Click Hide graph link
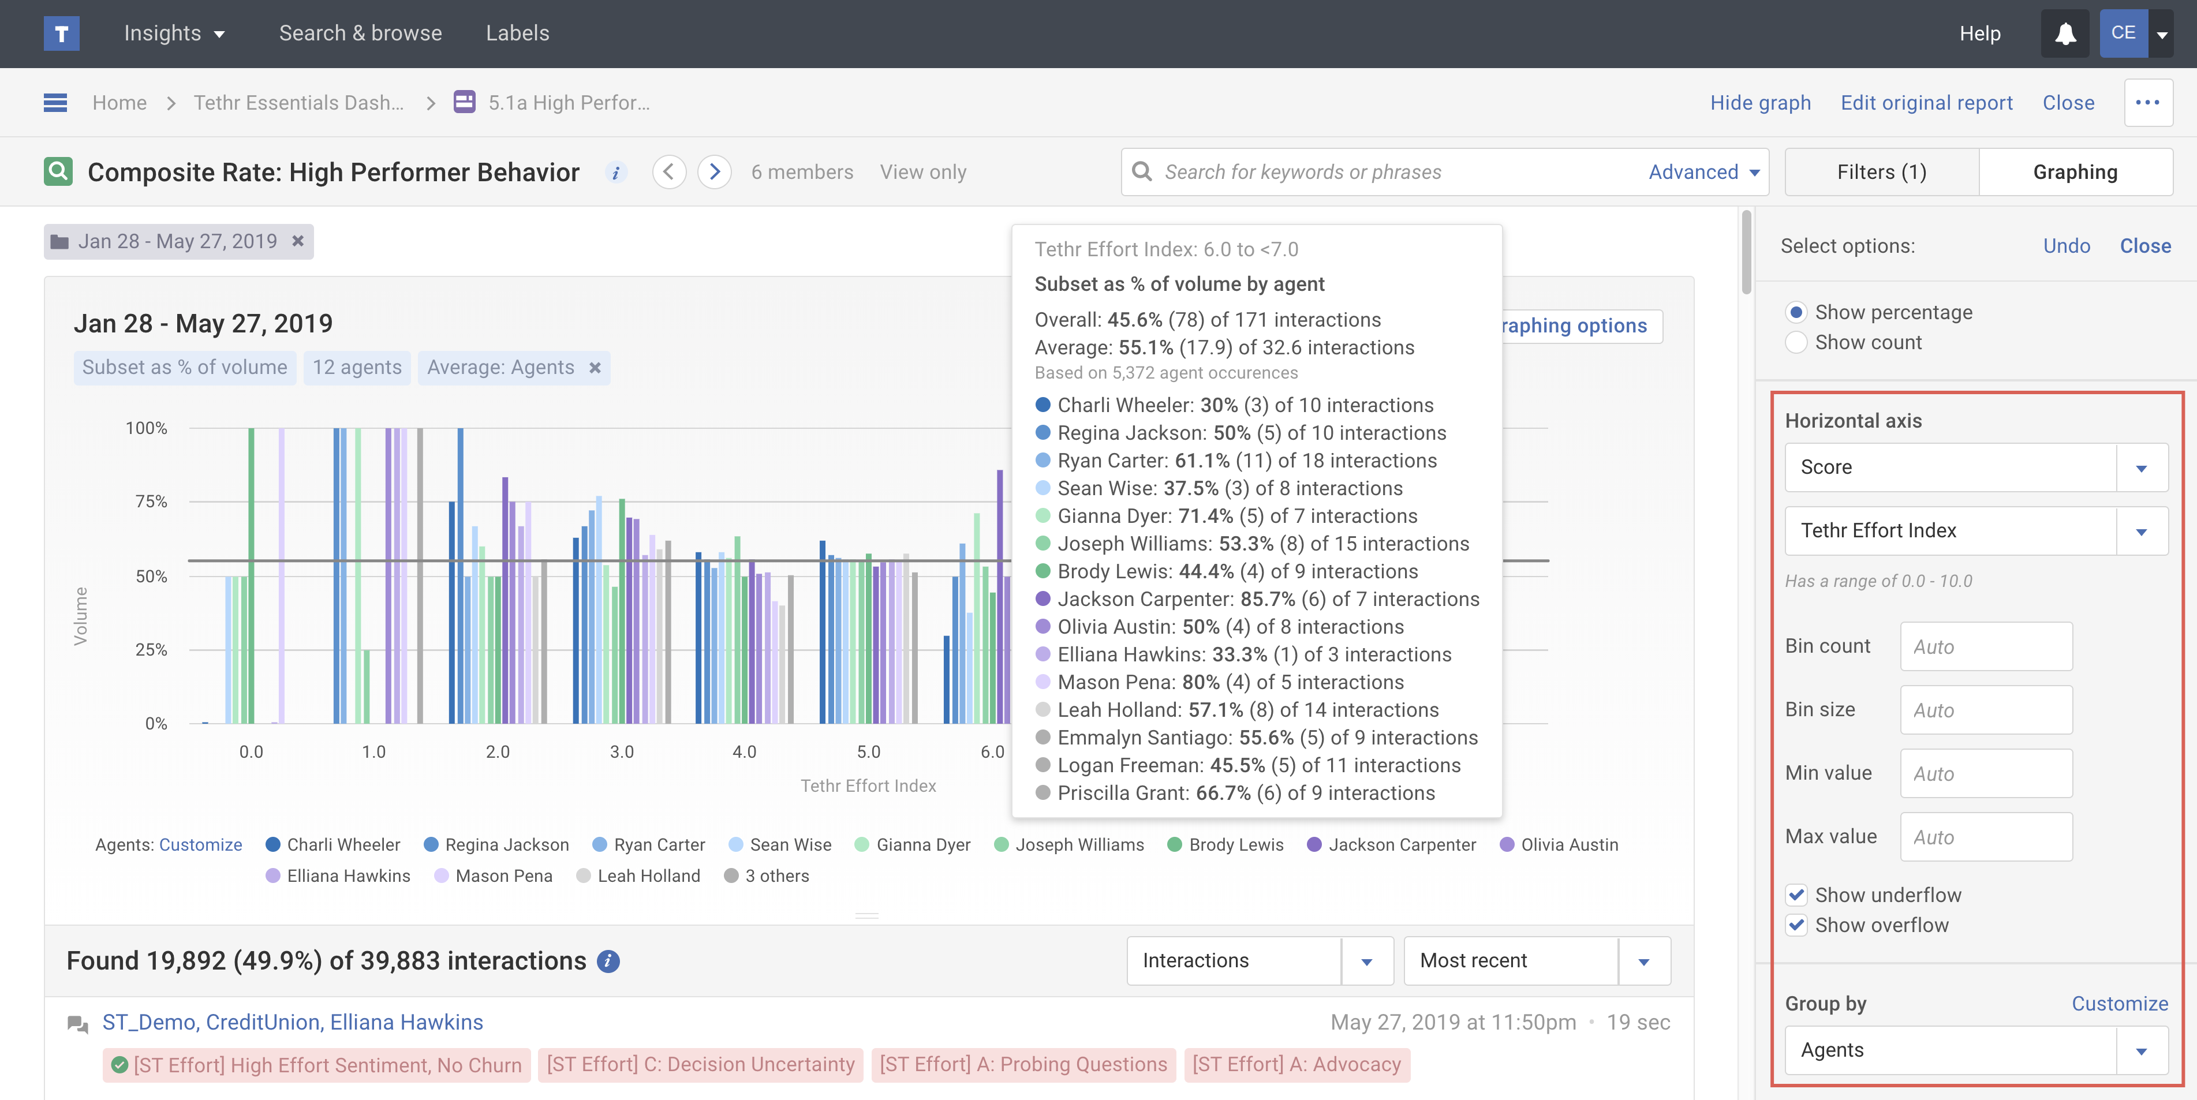The image size is (2197, 1100). 1761,102
